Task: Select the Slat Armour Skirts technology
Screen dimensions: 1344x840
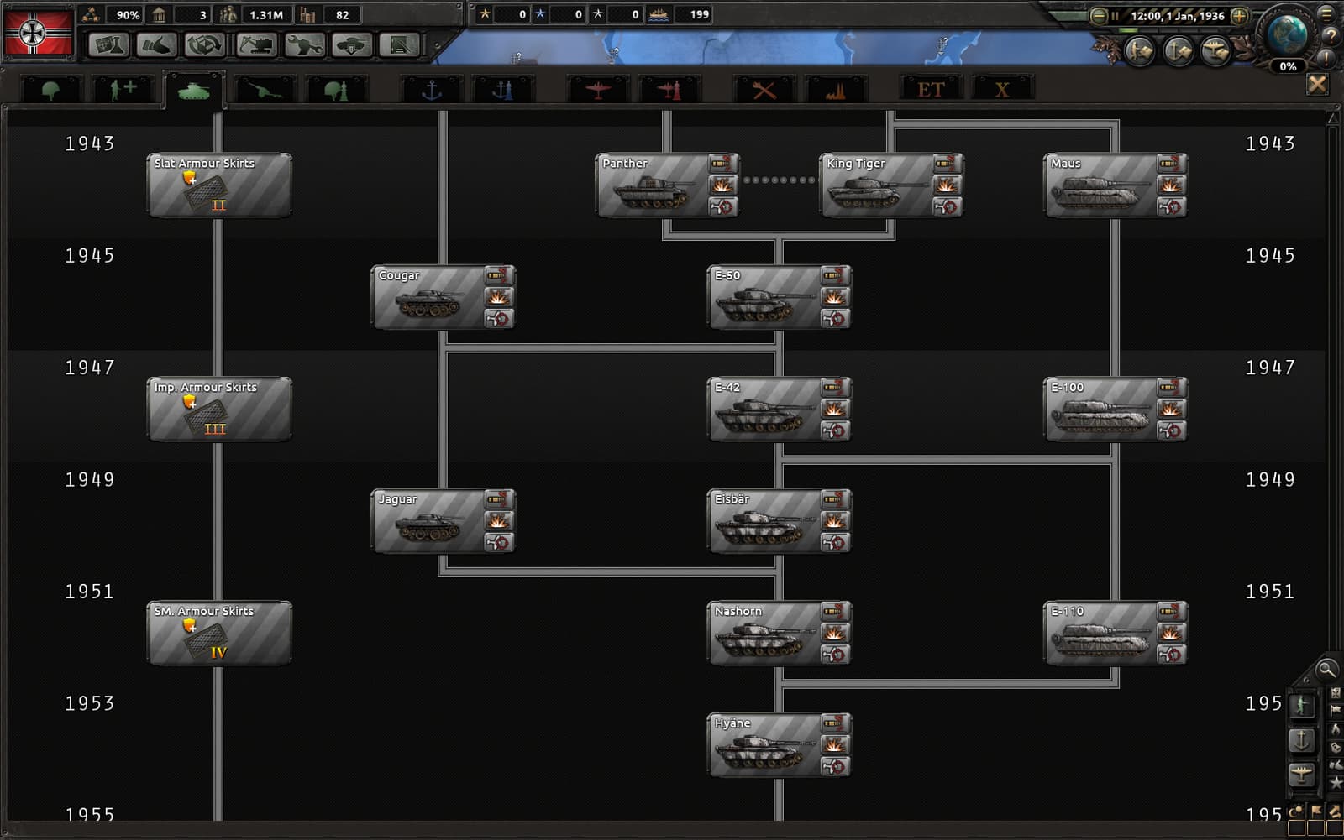Action: click(220, 185)
